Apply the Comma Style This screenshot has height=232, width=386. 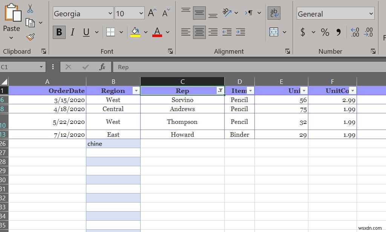(338, 32)
